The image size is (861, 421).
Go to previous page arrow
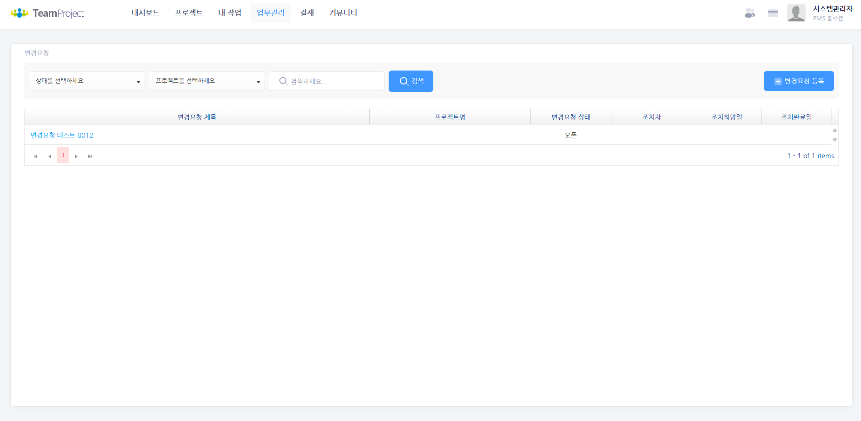(50, 156)
